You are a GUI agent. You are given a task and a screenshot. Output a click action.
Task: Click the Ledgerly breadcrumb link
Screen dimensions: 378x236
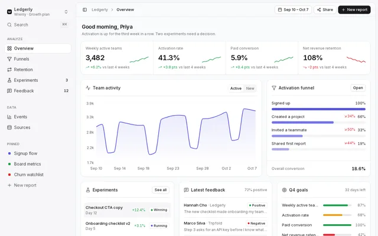pos(100,9)
